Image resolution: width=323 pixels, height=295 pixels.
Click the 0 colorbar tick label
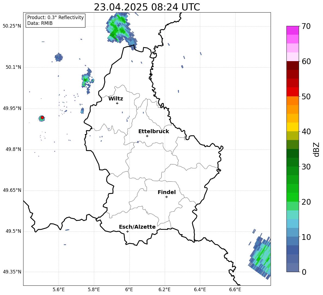coord(304,272)
